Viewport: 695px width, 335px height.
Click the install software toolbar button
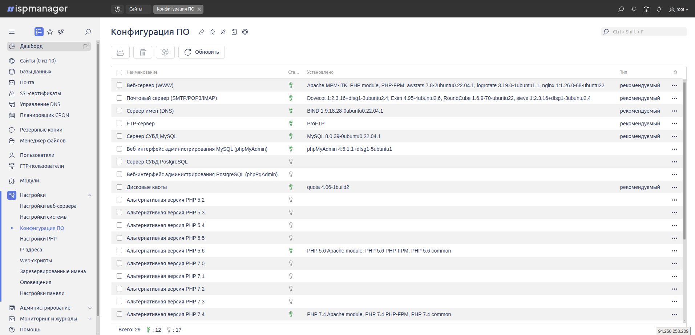pos(120,52)
